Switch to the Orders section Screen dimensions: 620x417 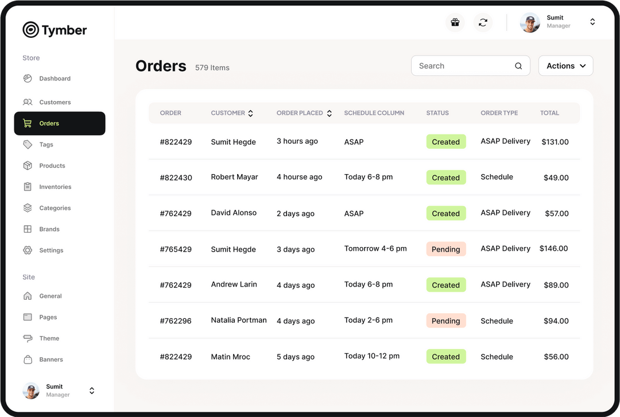pyautogui.click(x=49, y=123)
